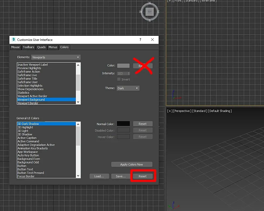Click the Normal Color black swatch
The height and width of the screenshot is (211, 264).
coord(123,124)
